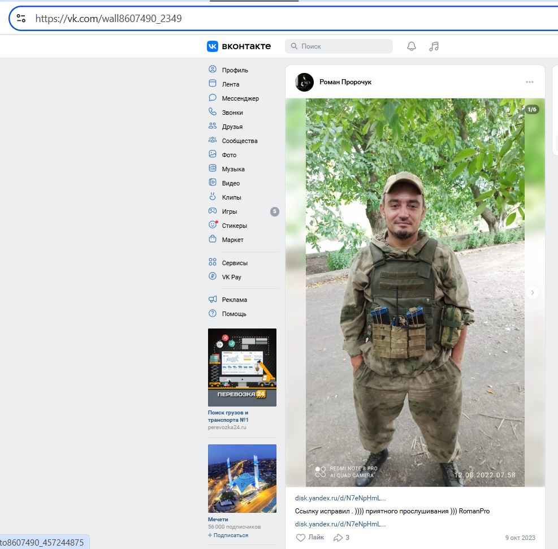Open Профиль menu item
558x549 pixels.
coord(235,71)
